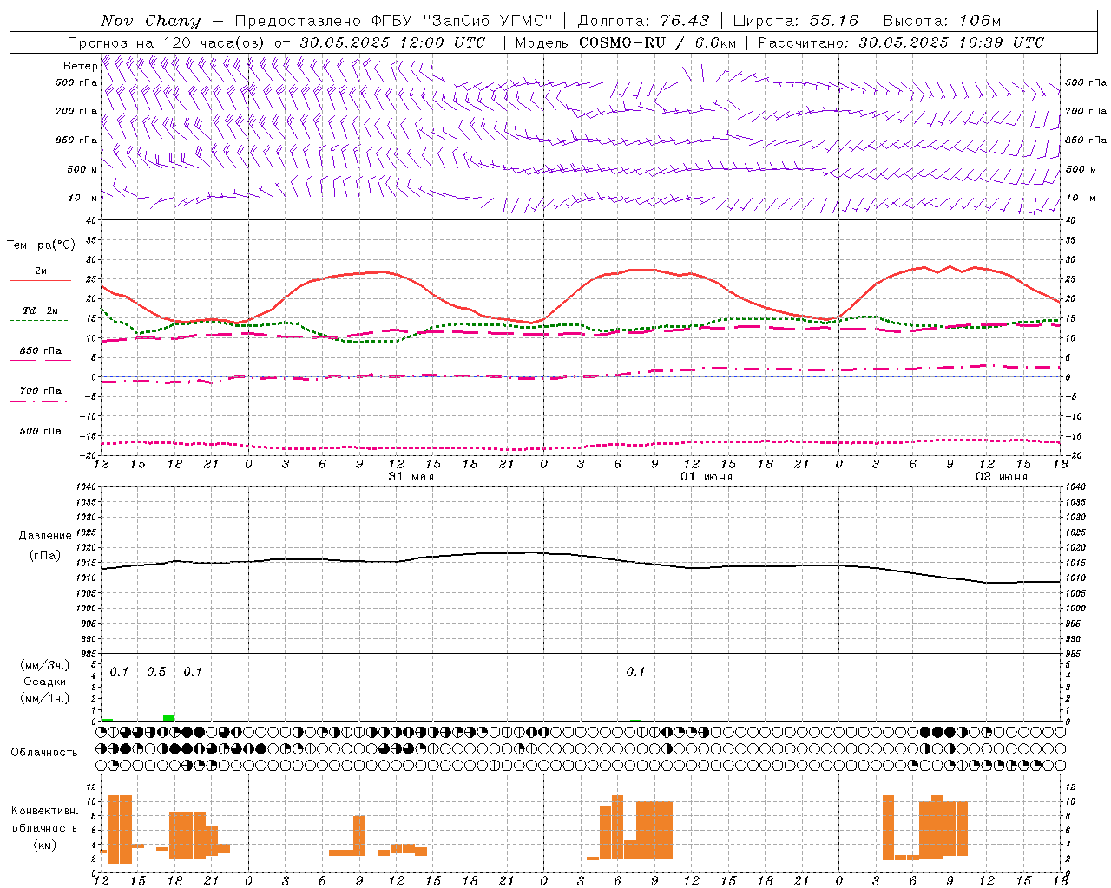Click 'Модель COSMO-RU / 6.6км' label
This screenshot has height=888, width=1111.
[626, 42]
